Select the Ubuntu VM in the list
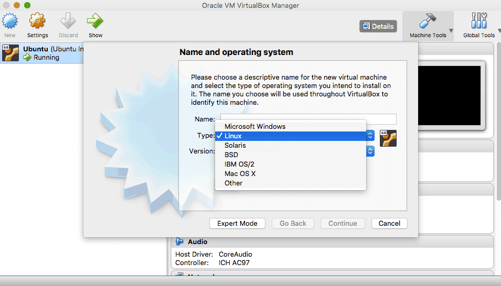This screenshot has width=501, height=286. 42,53
